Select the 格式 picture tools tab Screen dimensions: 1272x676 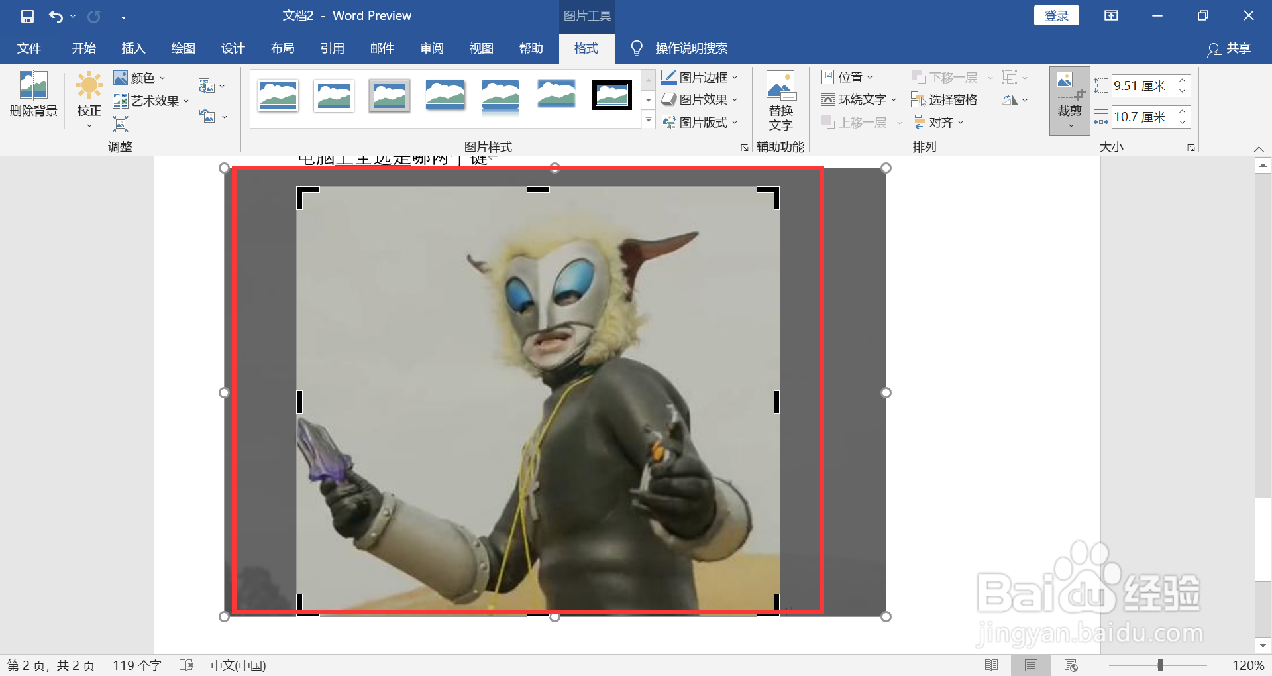(x=586, y=48)
